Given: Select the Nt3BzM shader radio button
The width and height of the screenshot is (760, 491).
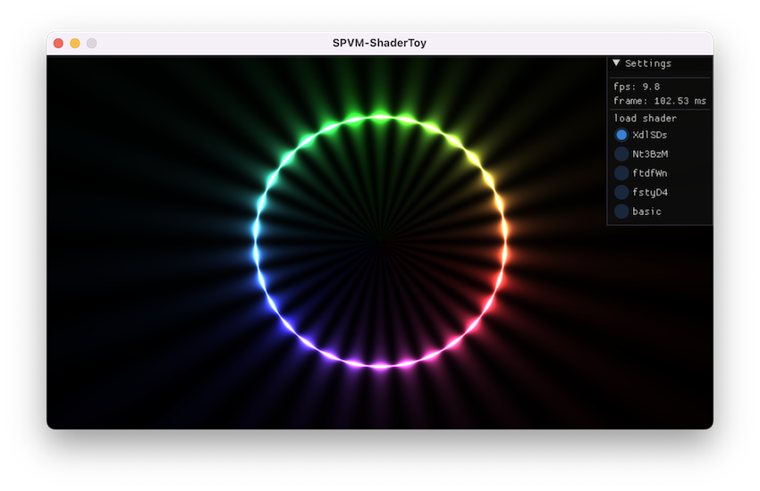Looking at the screenshot, I should click(x=621, y=154).
